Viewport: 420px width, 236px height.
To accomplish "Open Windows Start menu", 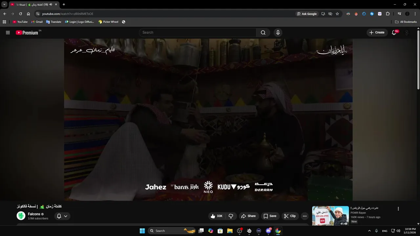I will coord(142,231).
